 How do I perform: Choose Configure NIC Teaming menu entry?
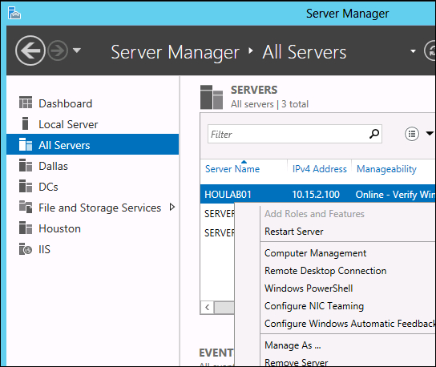[x=314, y=306]
